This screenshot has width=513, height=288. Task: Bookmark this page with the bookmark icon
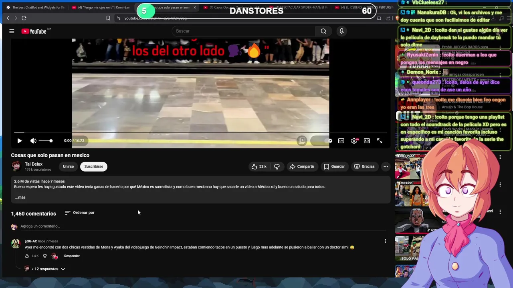pyautogui.click(x=108, y=18)
